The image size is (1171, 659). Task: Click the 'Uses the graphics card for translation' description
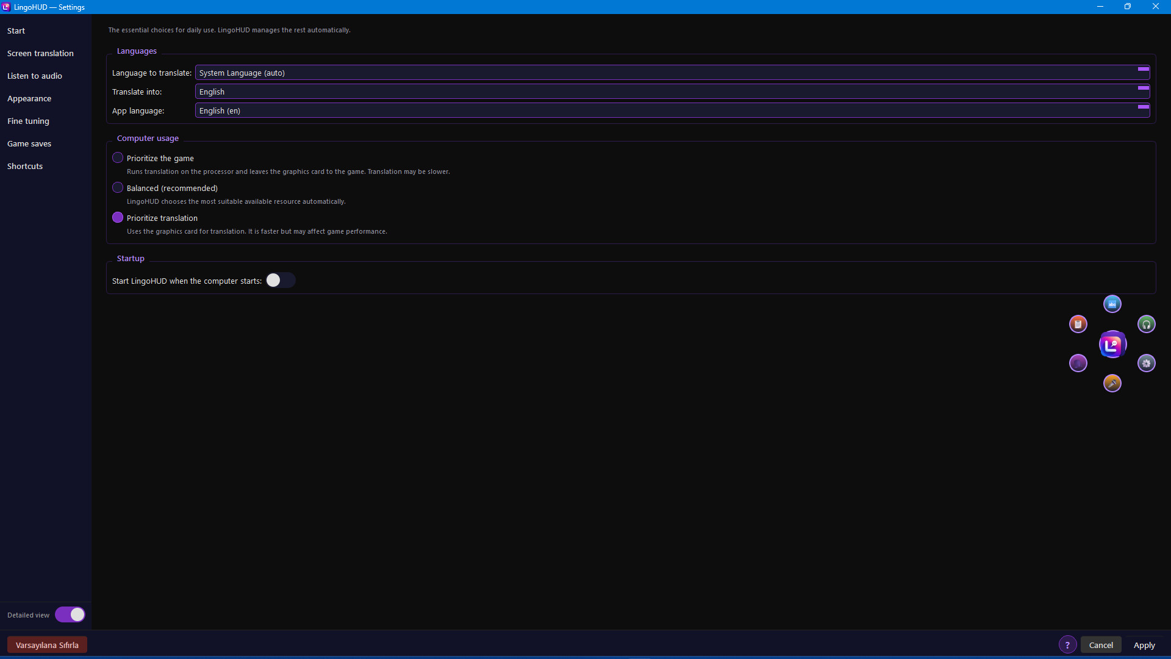pos(257,231)
